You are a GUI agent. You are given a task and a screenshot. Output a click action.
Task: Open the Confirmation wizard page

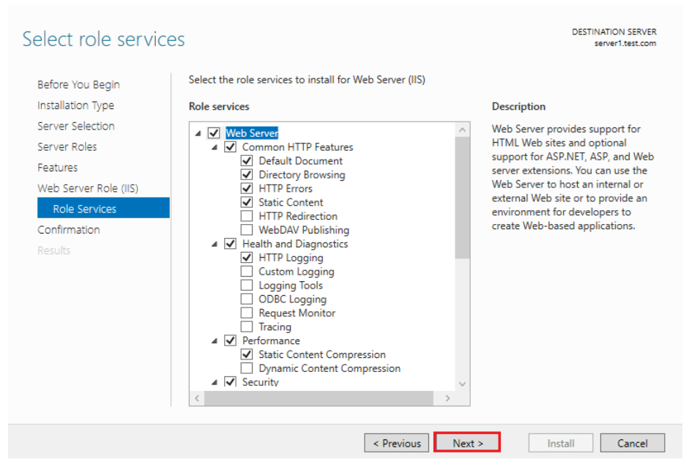[x=69, y=230]
